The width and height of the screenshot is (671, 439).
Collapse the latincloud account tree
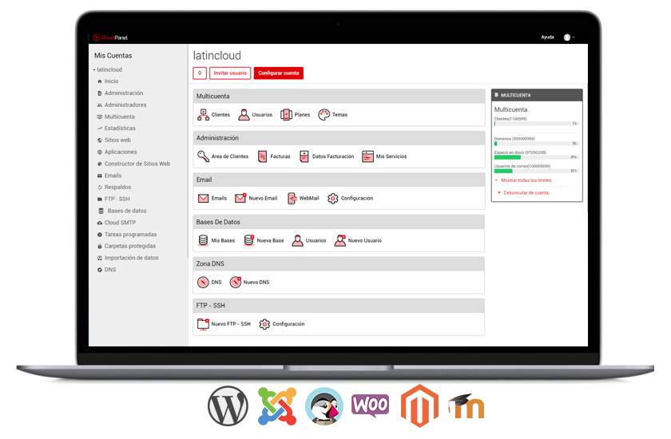[94, 69]
